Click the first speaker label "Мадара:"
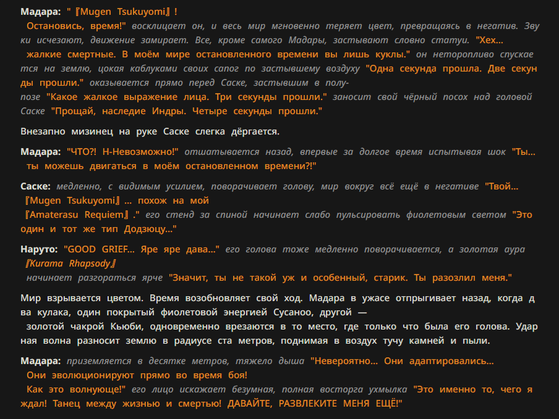Screen dimensions: 559x419 [x=41, y=12]
